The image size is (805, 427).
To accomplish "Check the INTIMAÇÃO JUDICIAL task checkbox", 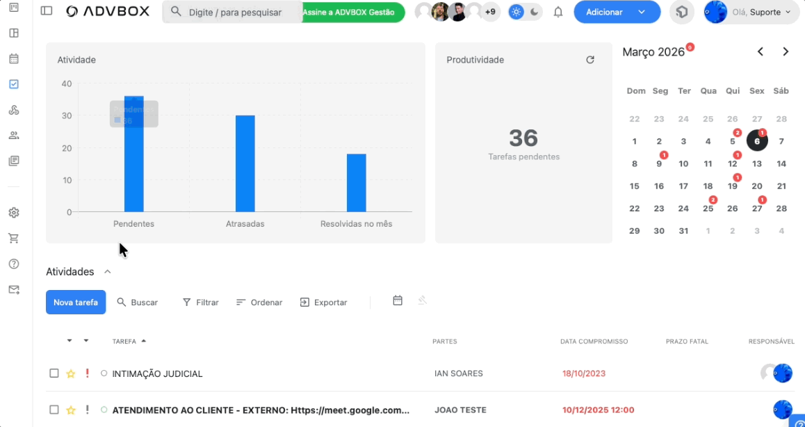I will point(54,373).
